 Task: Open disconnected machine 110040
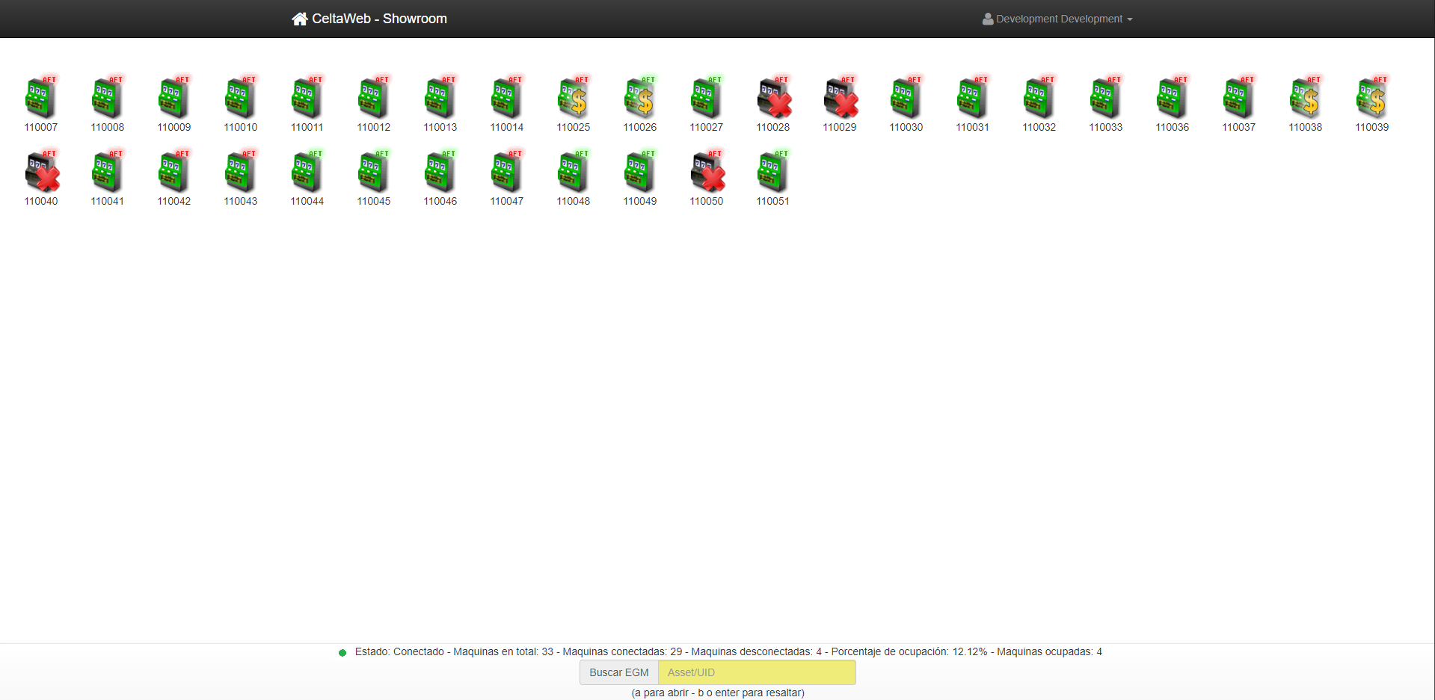click(41, 172)
